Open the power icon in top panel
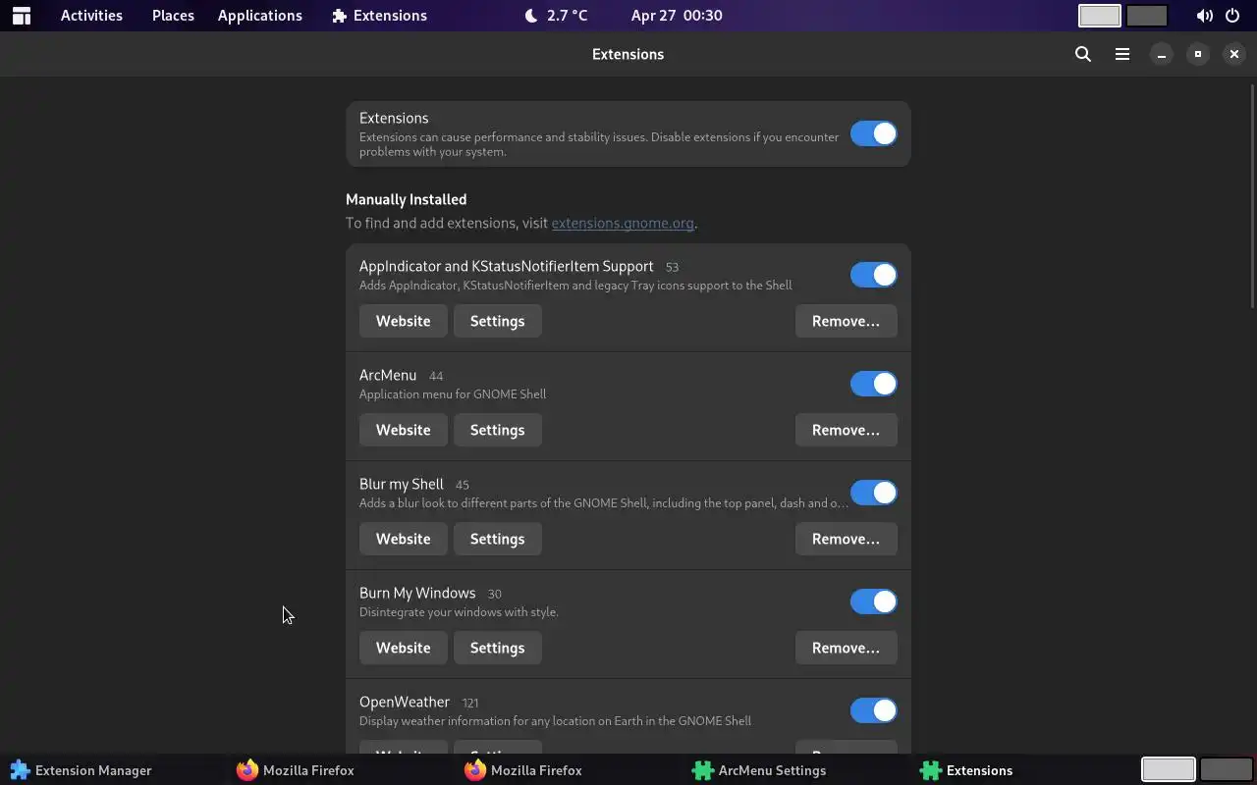1257x785 pixels. pos(1232,16)
